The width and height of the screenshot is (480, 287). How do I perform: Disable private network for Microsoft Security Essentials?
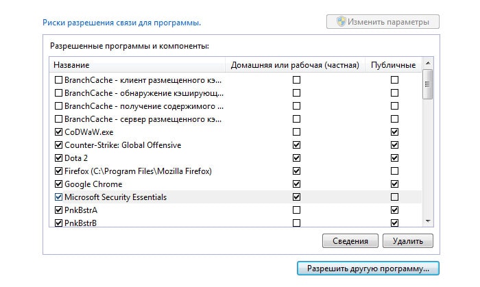296,197
